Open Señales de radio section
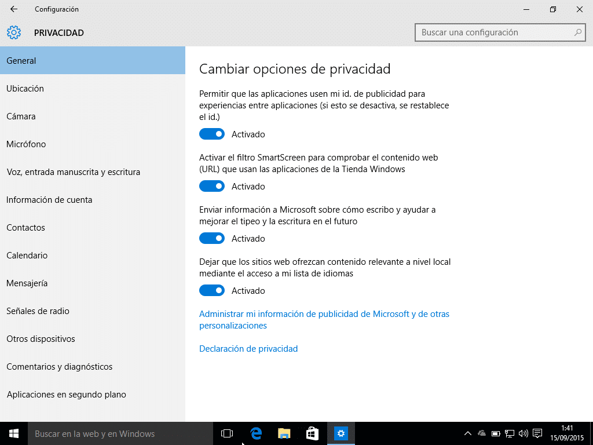Image resolution: width=593 pixels, height=445 pixels. [x=93, y=311]
